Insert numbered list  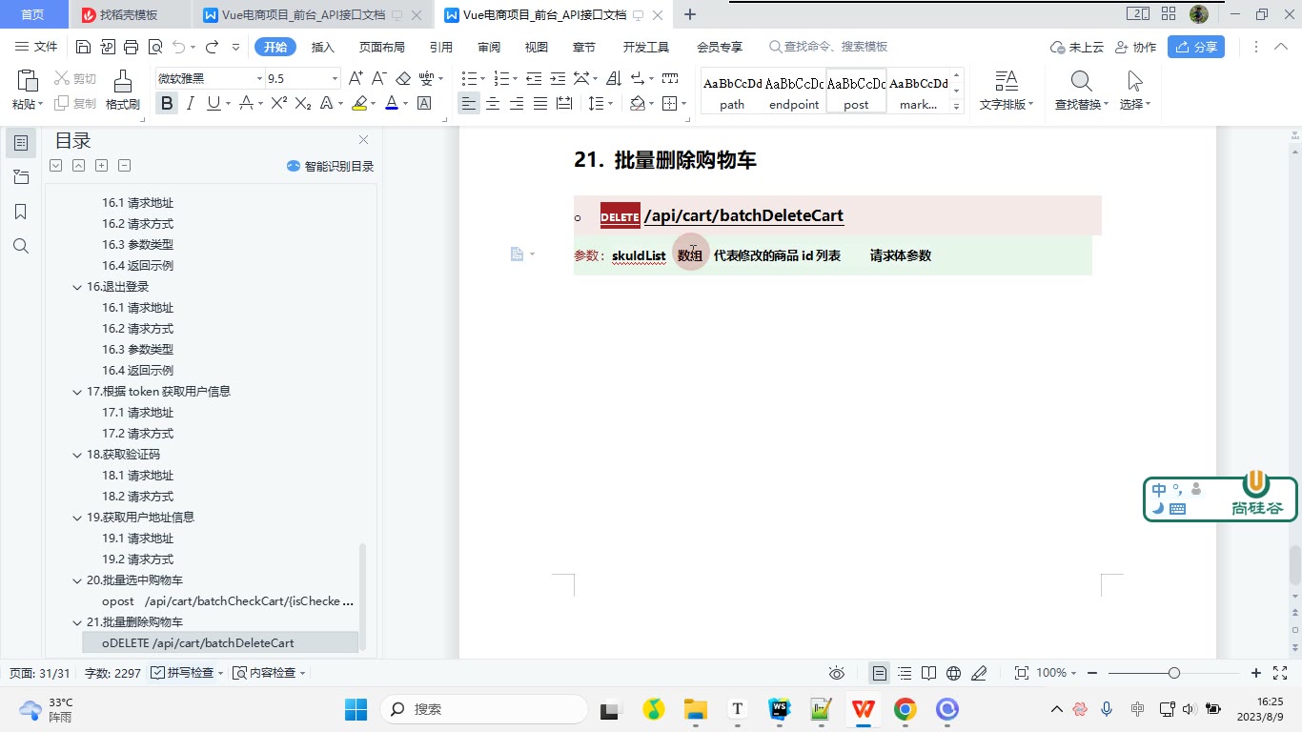click(500, 78)
